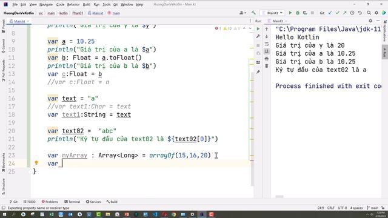Print the console output
The height and width of the screenshot is (218, 388).
(267, 59)
